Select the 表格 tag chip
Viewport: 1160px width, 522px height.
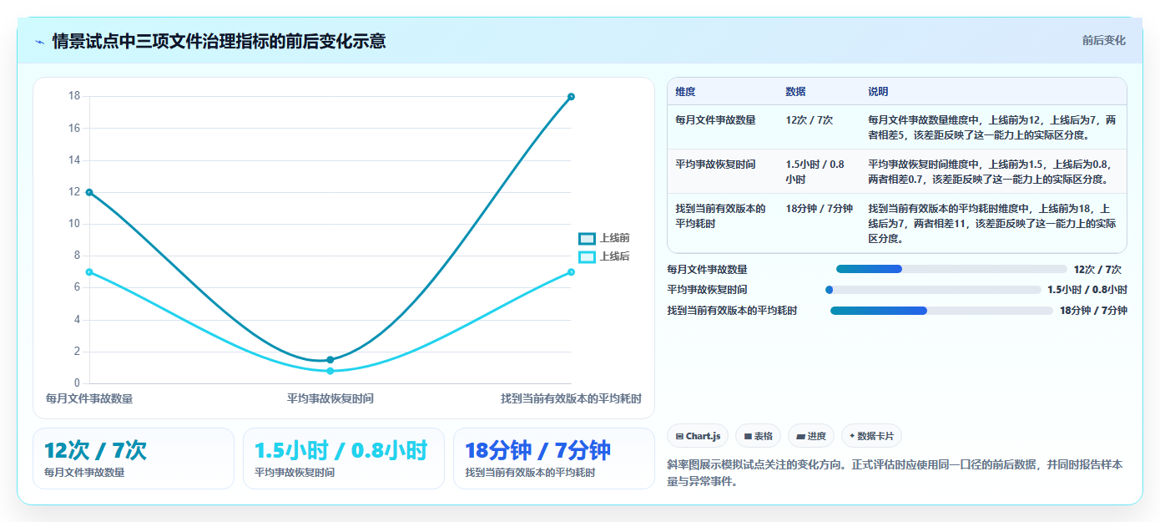758,436
